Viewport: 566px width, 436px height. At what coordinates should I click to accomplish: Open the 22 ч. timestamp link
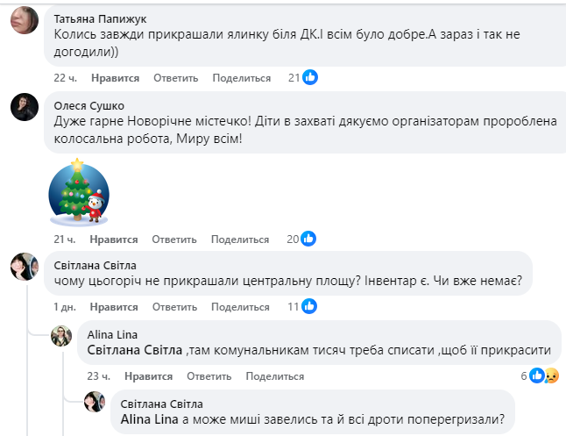tap(66, 78)
